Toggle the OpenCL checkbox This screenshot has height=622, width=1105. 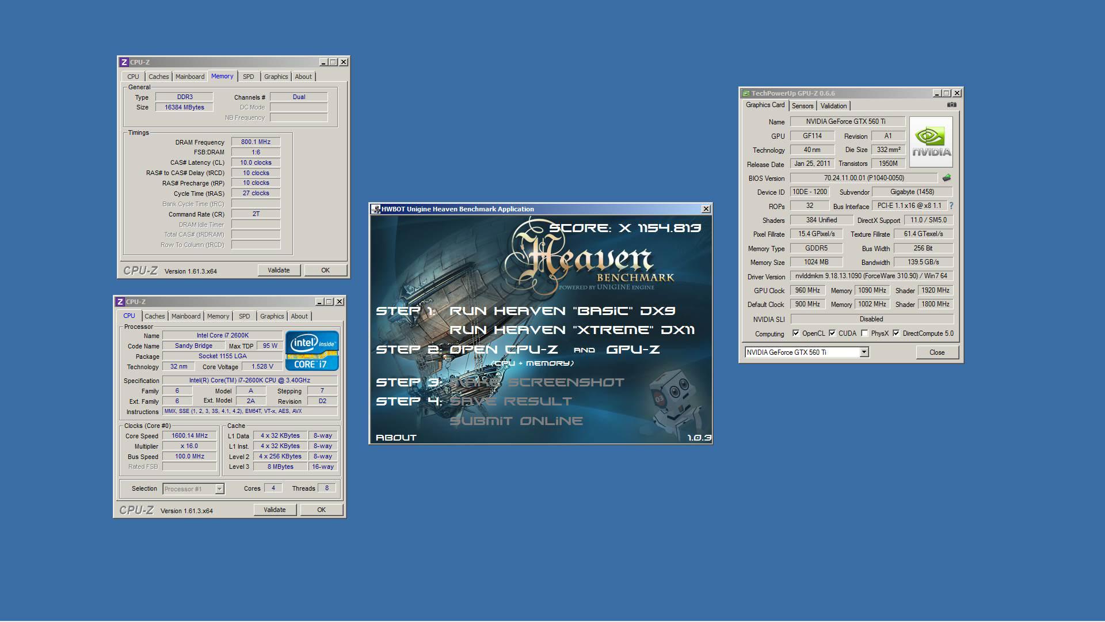tap(796, 333)
